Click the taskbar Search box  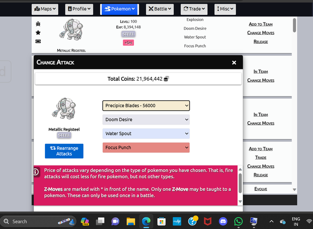coord(38,221)
